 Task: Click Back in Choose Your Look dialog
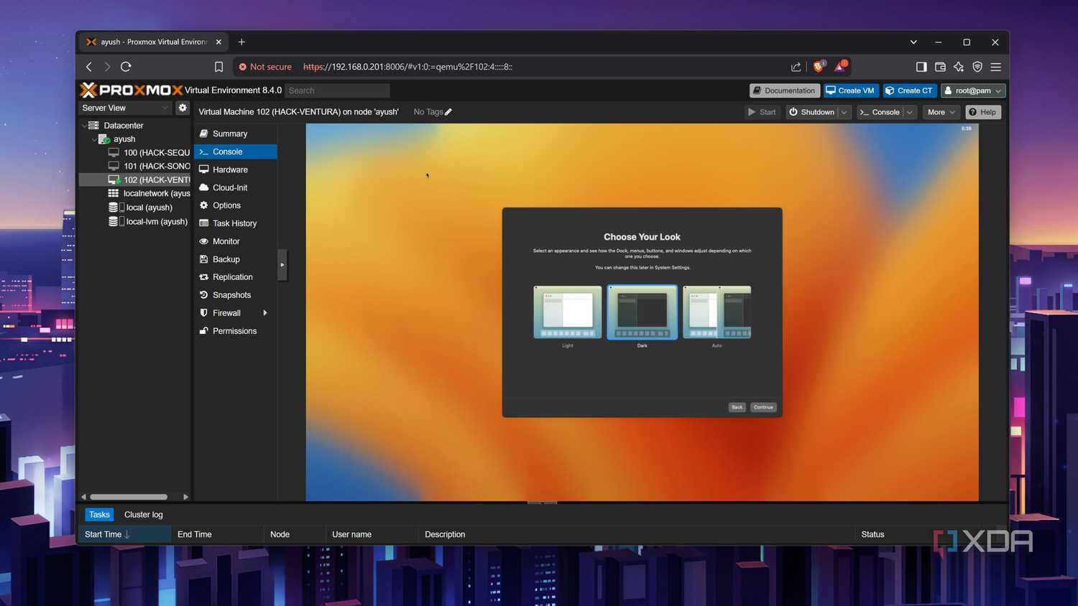tap(737, 407)
